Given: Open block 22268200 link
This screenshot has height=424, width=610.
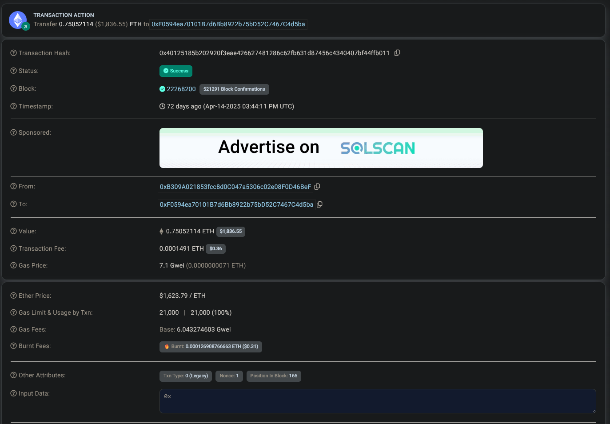Looking at the screenshot, I should point(181,89).
